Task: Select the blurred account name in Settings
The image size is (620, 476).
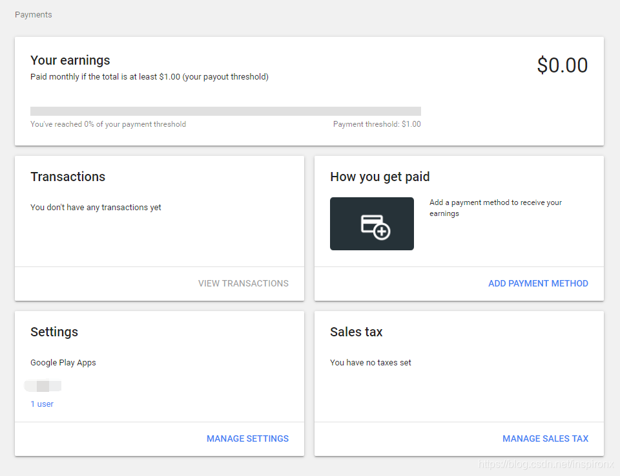Action: (x=43, y=386)
